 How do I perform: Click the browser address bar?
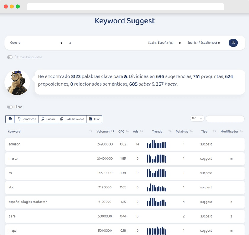[x=125, y=7]
